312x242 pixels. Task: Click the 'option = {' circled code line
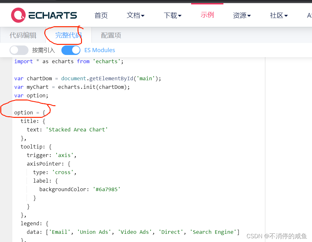click(x=30, y=112)
